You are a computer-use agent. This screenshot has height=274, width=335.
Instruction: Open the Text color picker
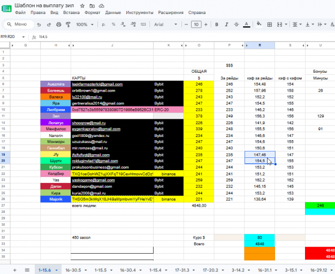pyautogui.click(x=247, y=25)
